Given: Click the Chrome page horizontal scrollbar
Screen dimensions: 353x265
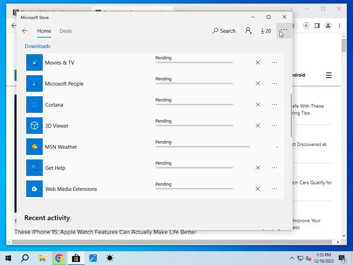Looking at the screenshot, I should coord(172,242).
